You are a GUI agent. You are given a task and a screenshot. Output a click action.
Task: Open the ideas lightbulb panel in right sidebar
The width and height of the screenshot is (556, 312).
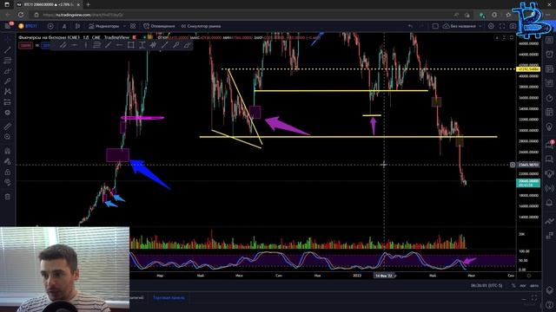tap(549, 127)
